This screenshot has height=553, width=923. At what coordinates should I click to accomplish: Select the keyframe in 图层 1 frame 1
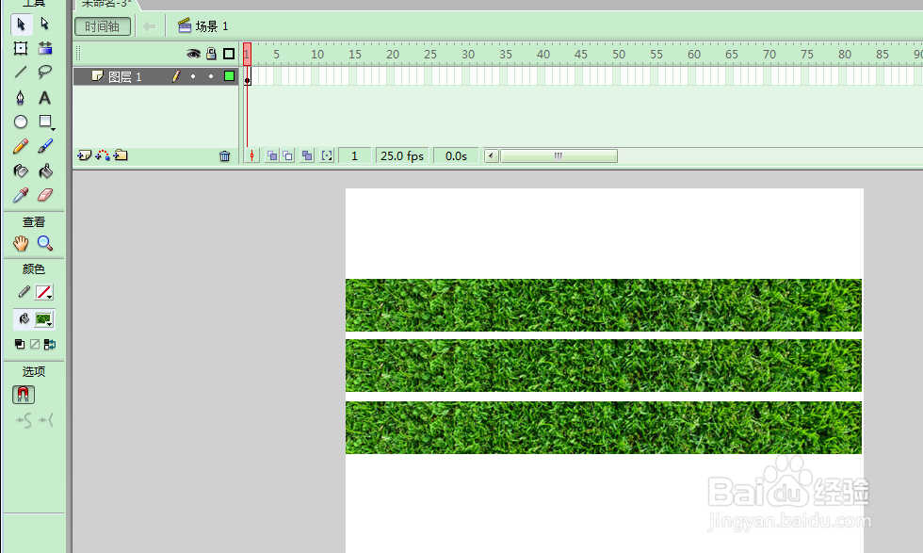(247, 76)
